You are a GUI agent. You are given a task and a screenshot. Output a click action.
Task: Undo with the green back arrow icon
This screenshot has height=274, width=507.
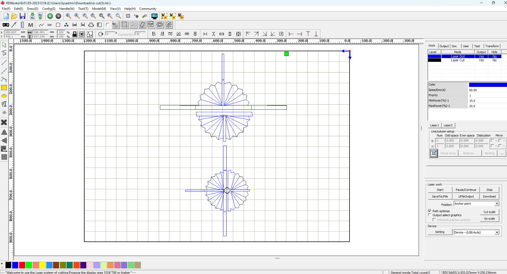[x=50, y=16]
